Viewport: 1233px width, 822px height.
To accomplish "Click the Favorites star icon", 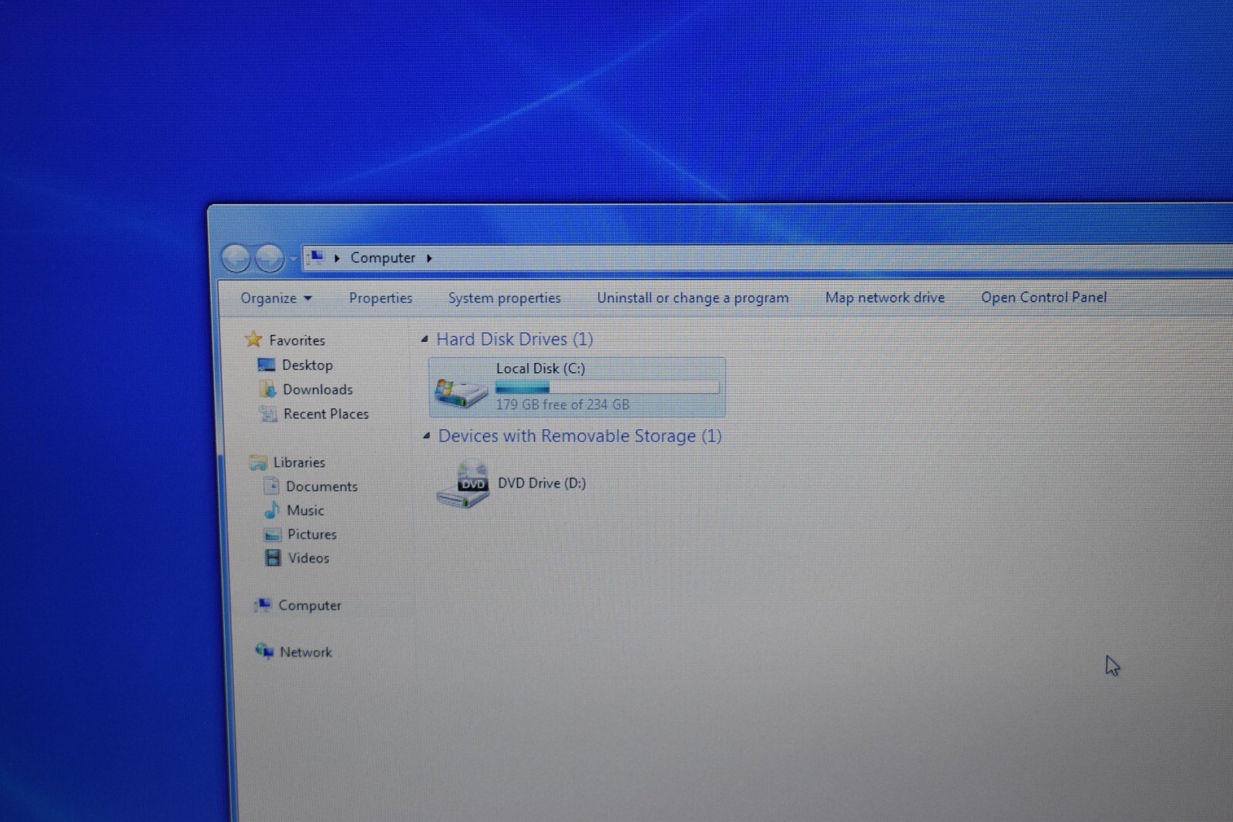I will 254,339.
